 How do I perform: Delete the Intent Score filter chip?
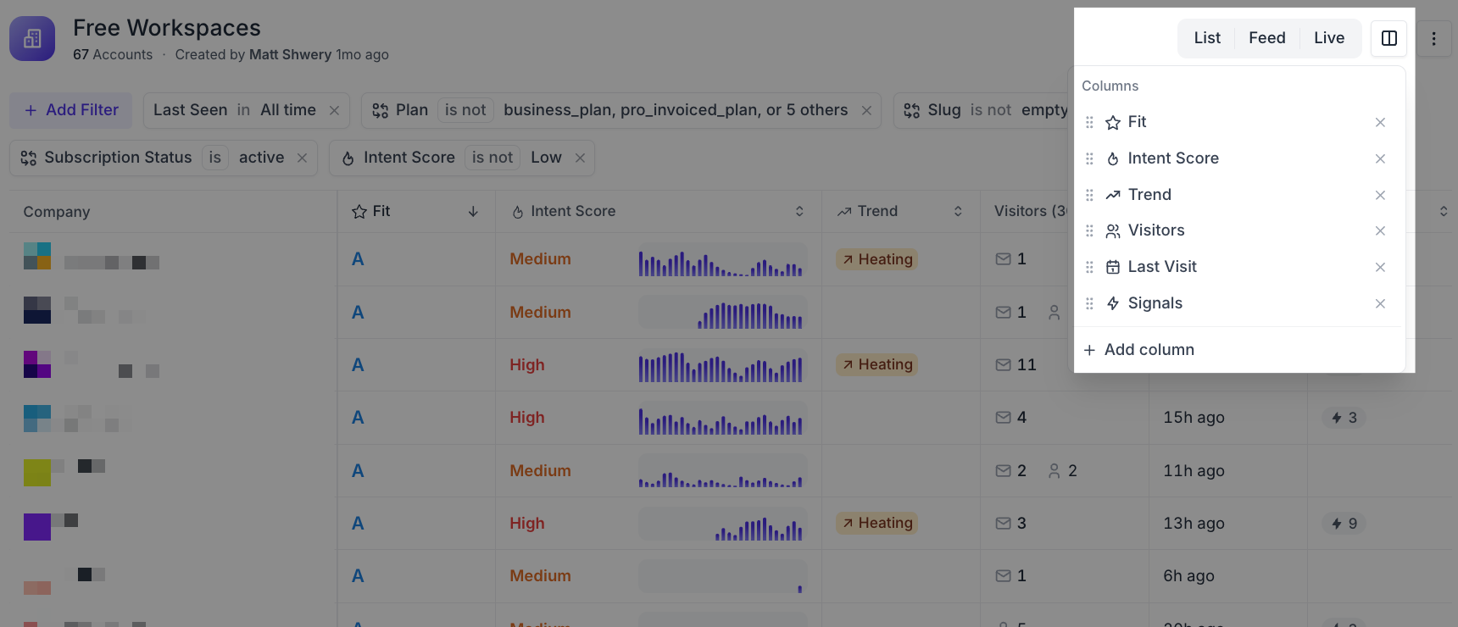(580, 158)
